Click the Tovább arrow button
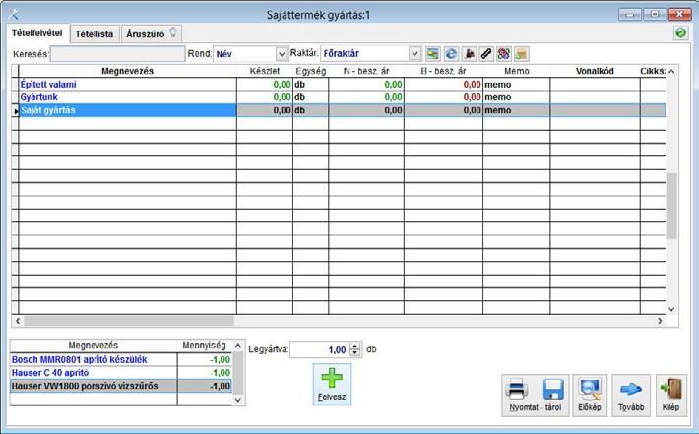This screenshot has height=434, width=699. [631, 396]
